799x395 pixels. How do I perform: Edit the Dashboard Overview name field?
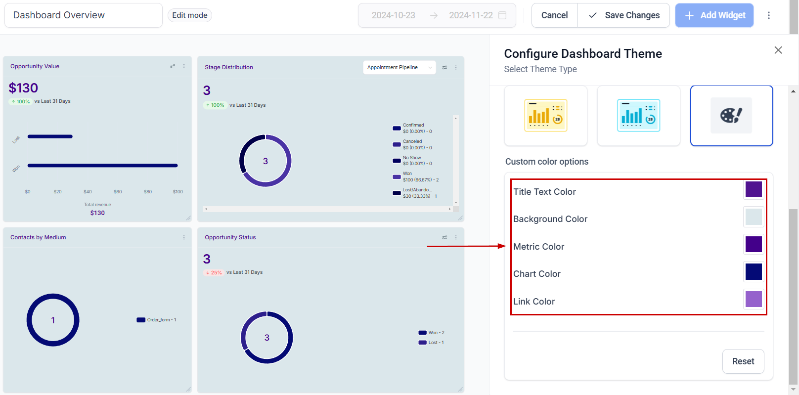click(x=84, y=15)
